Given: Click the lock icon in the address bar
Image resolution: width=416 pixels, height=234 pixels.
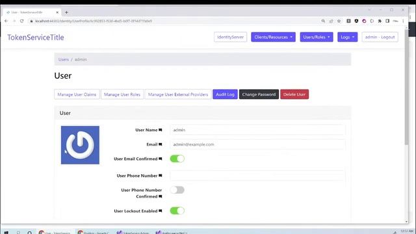Looking at the screenshot, I should (31, 21).
